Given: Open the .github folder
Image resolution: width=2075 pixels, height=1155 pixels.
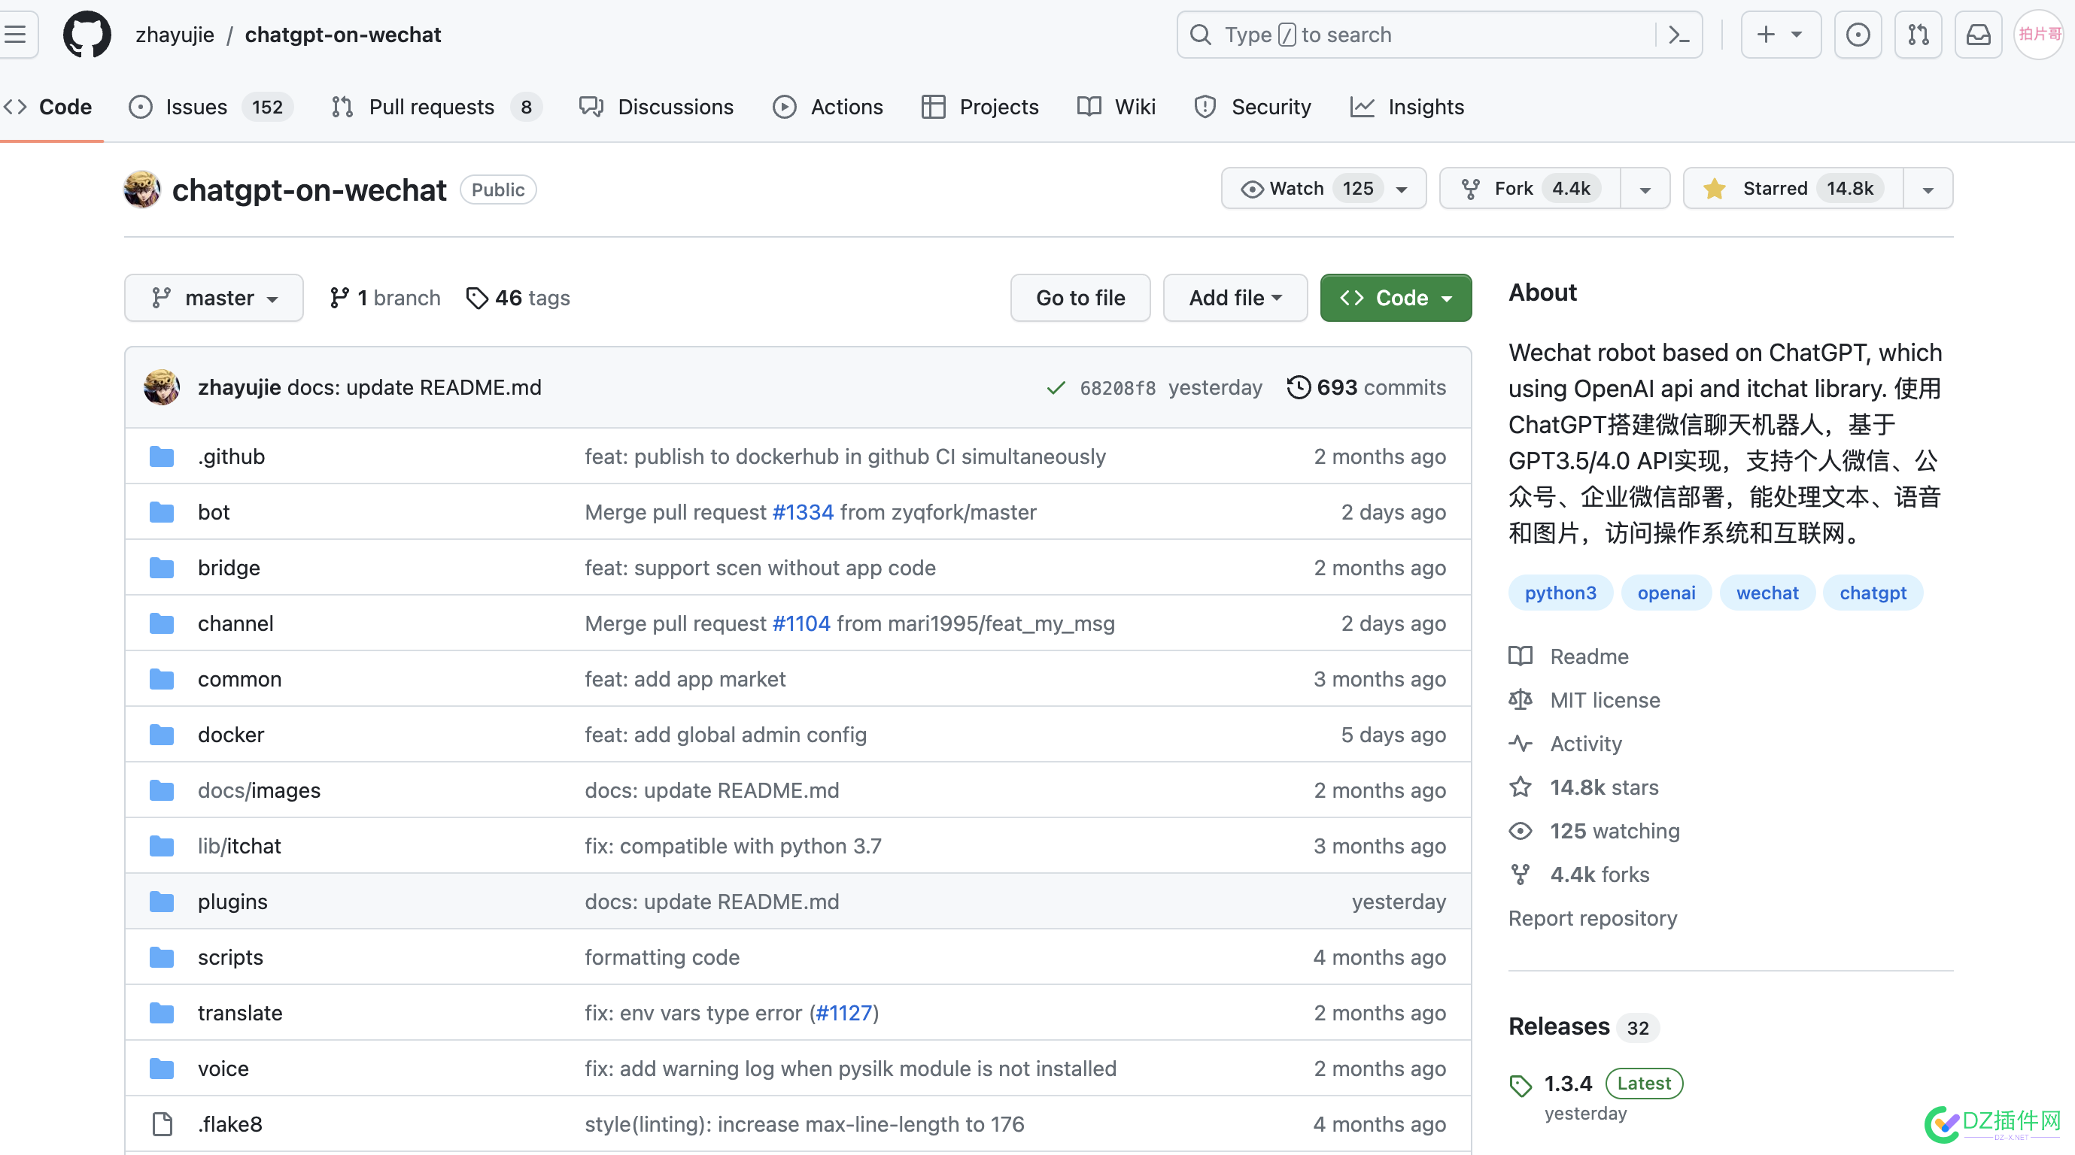Looking at the screenshot, I should 231,456.
